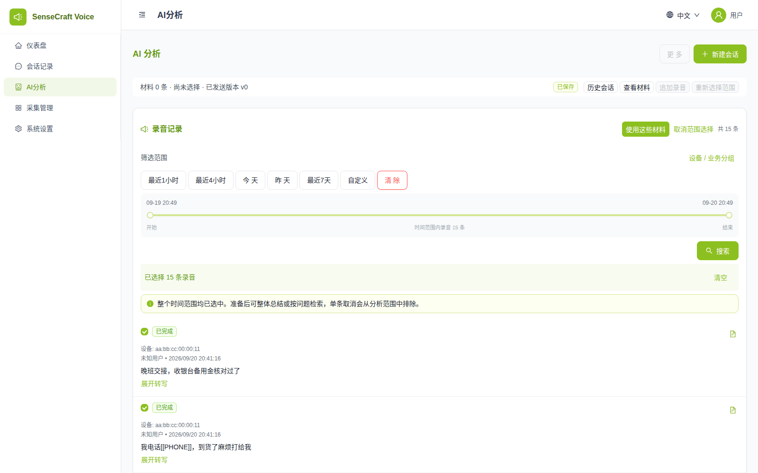The height and width of the screenshot is (473, 758).
Task: Click the end handle of time range slider
Action: tap(729, 215)
